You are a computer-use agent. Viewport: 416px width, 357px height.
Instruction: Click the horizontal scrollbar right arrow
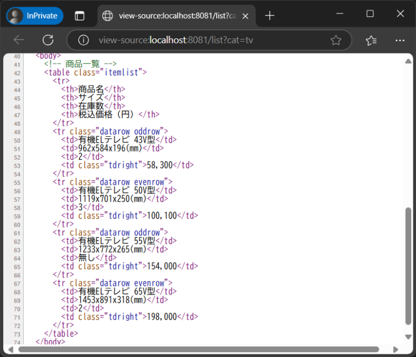point(395,349)
